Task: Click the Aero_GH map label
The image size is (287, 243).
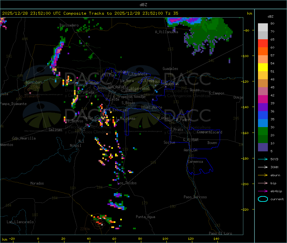Action: [191, 150]
